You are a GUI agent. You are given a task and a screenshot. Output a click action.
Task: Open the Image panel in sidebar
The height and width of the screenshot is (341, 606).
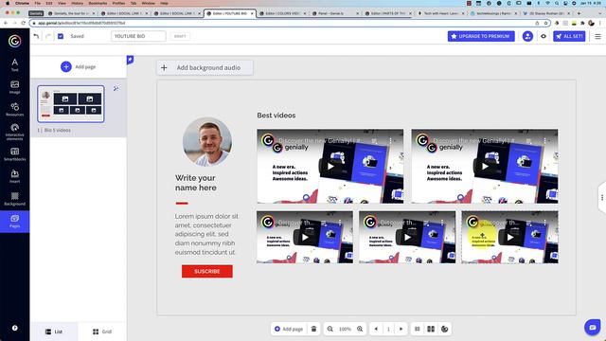(15, 87)
